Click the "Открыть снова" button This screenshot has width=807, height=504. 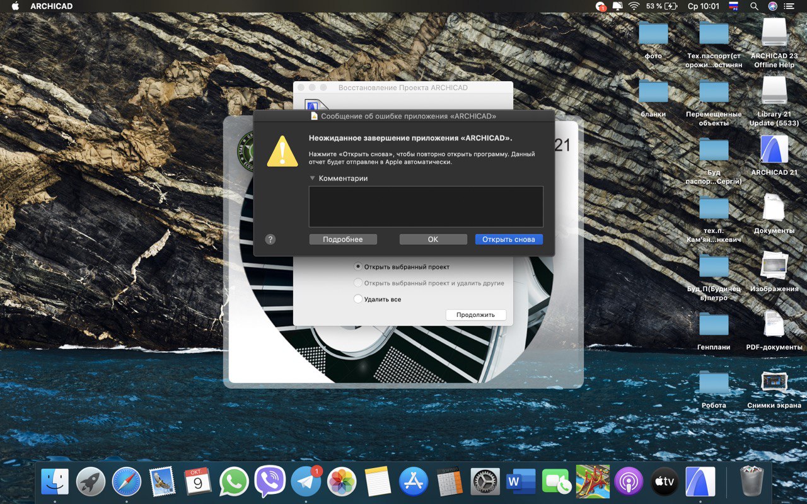(509, 239)
